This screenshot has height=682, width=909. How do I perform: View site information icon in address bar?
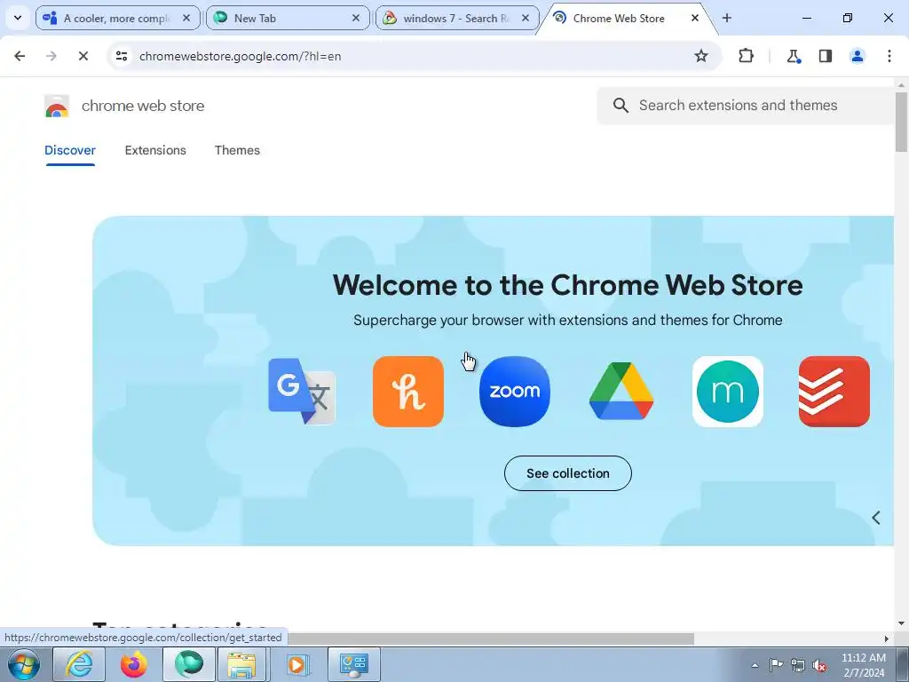(x=121, y=56)
